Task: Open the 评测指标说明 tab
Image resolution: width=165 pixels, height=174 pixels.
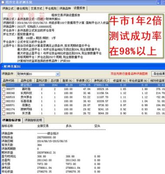Action: pos(33,120)
